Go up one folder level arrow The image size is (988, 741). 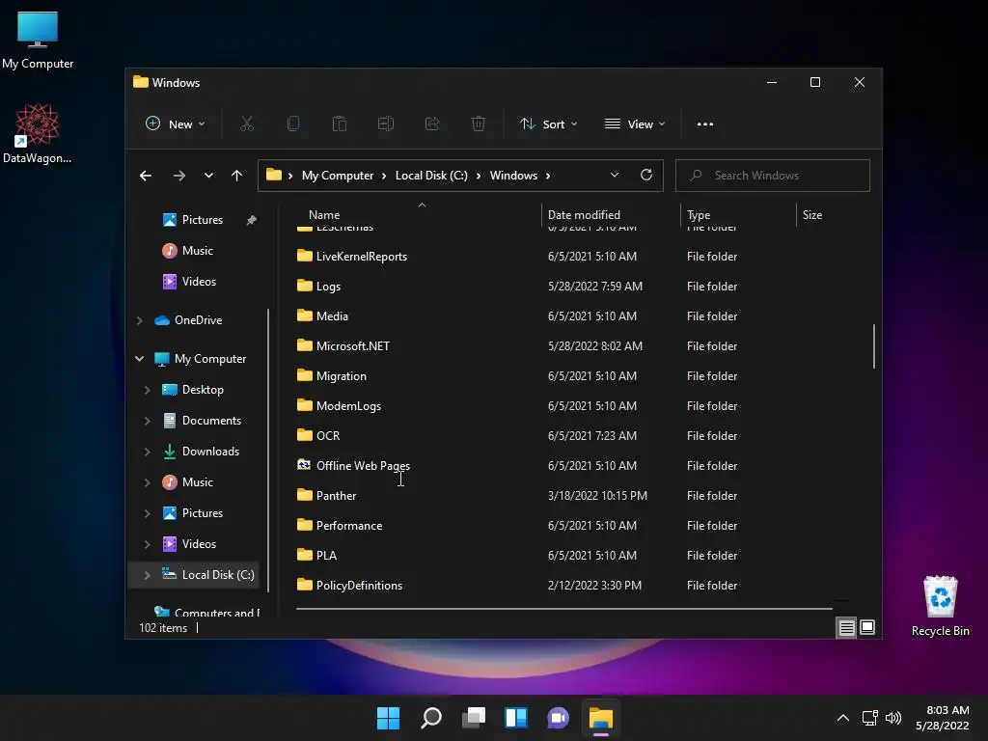pos(237,176)
